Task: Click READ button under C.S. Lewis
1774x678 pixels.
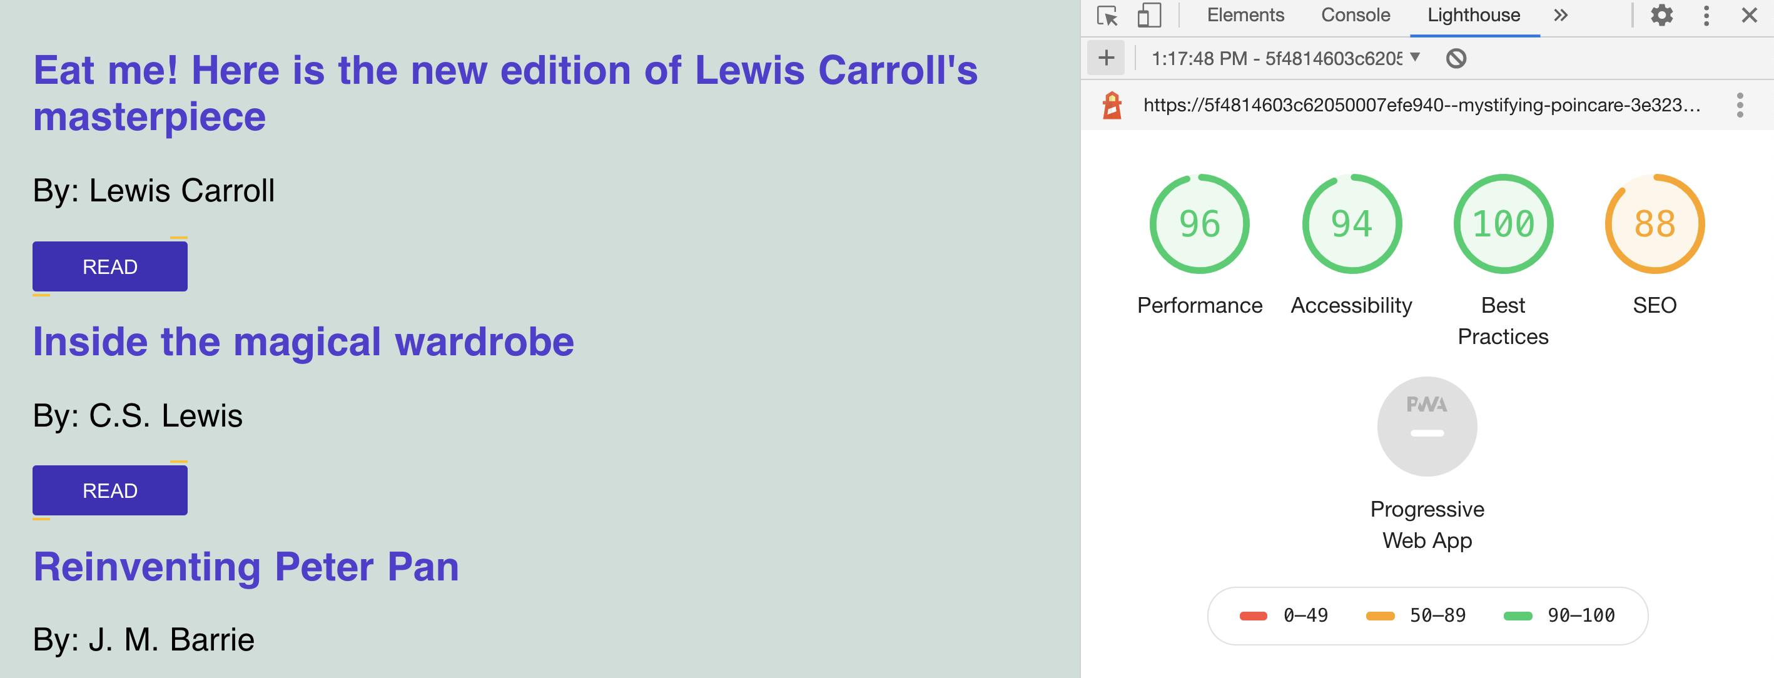Action: point(110,490)
